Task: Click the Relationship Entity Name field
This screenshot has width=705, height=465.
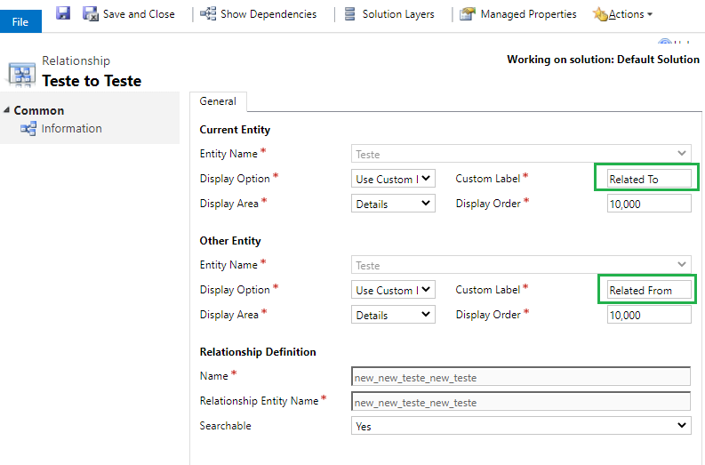Action: (521, 401)
